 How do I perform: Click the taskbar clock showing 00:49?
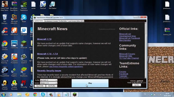point(167,95)
